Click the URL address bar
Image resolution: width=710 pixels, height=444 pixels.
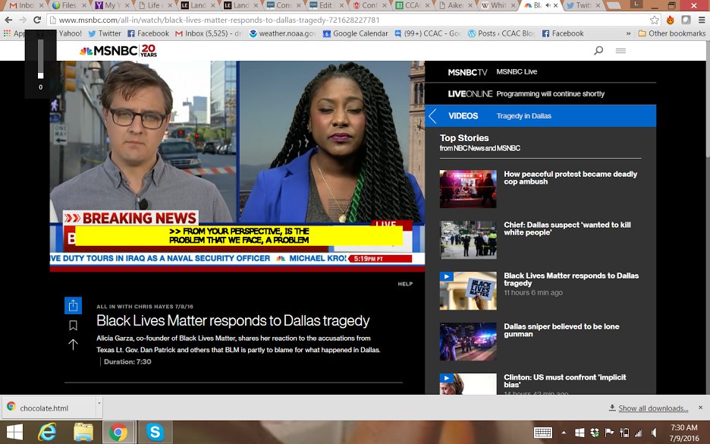coord(349,20)
